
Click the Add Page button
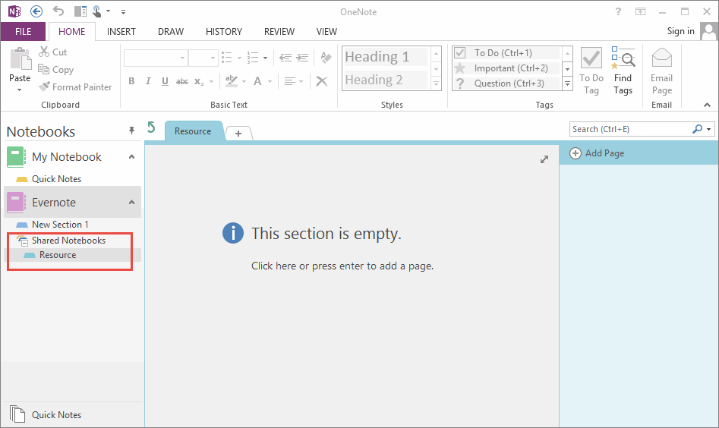597,153
